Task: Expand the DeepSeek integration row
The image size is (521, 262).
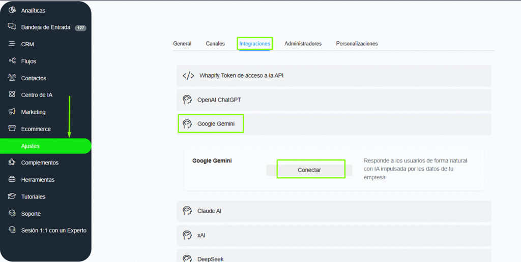Action: point(334,256)
